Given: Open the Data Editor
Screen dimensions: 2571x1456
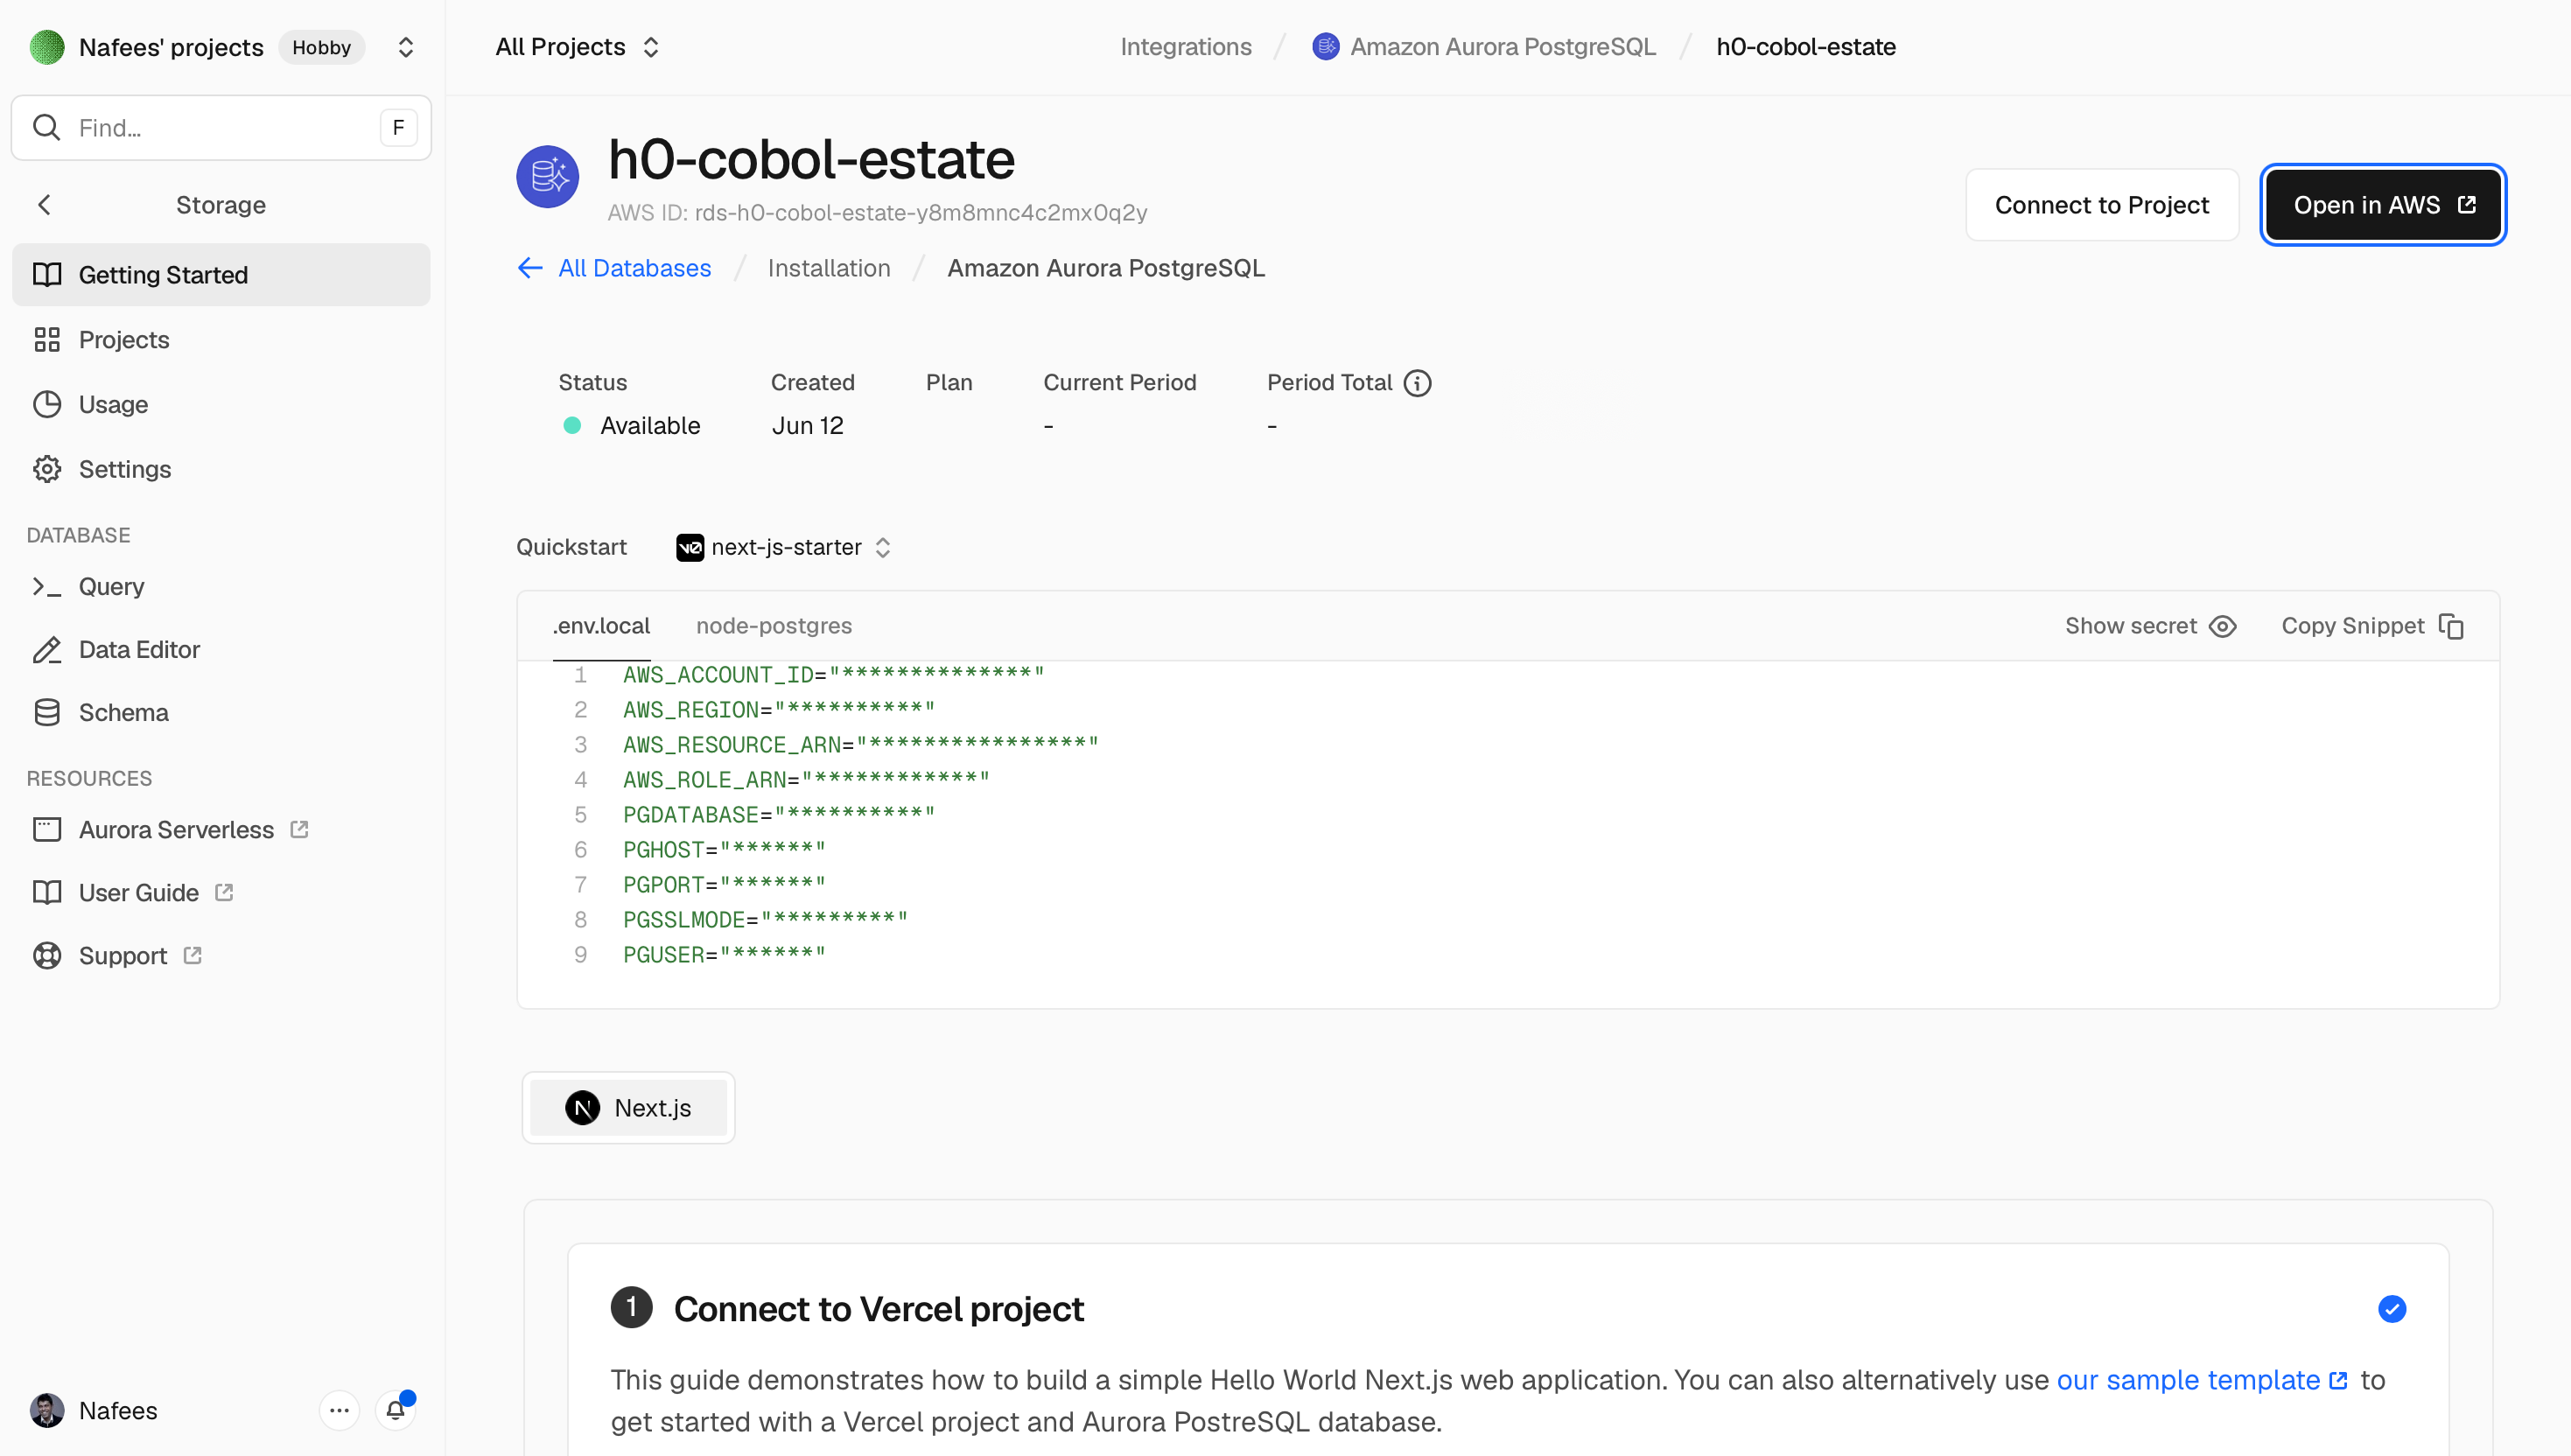Looking at the screenshot, I should click(221, 649).
